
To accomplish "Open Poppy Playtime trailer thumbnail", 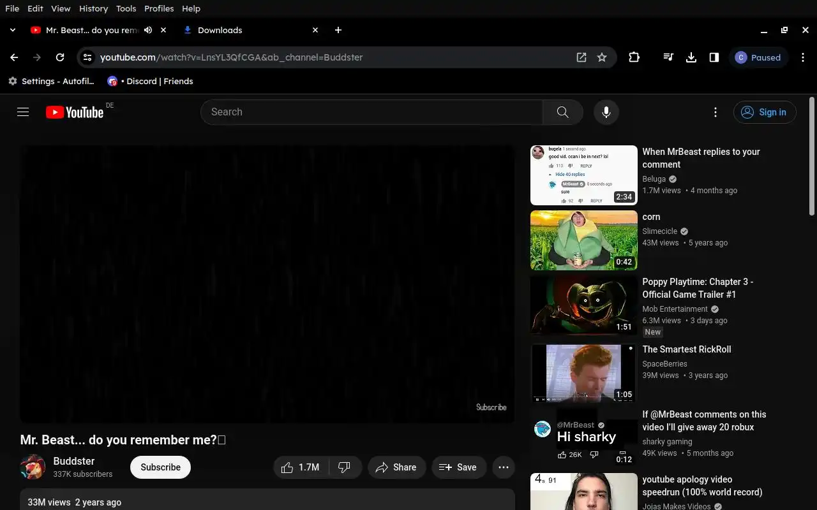I will coord(583,305).
